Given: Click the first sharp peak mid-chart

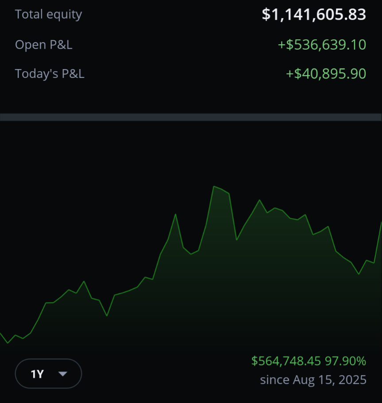Looking at the screenshot, I should pyautogui.click(x=175, y=214).
